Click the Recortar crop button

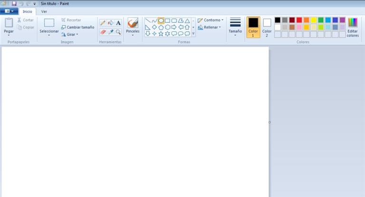(x=71, y=20)
